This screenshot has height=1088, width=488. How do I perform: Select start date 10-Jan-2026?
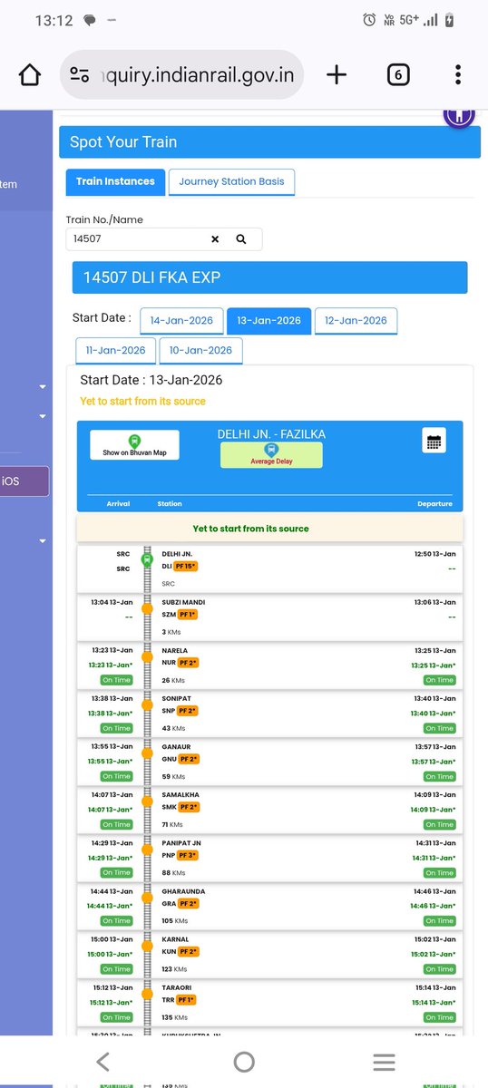point(200,350)
